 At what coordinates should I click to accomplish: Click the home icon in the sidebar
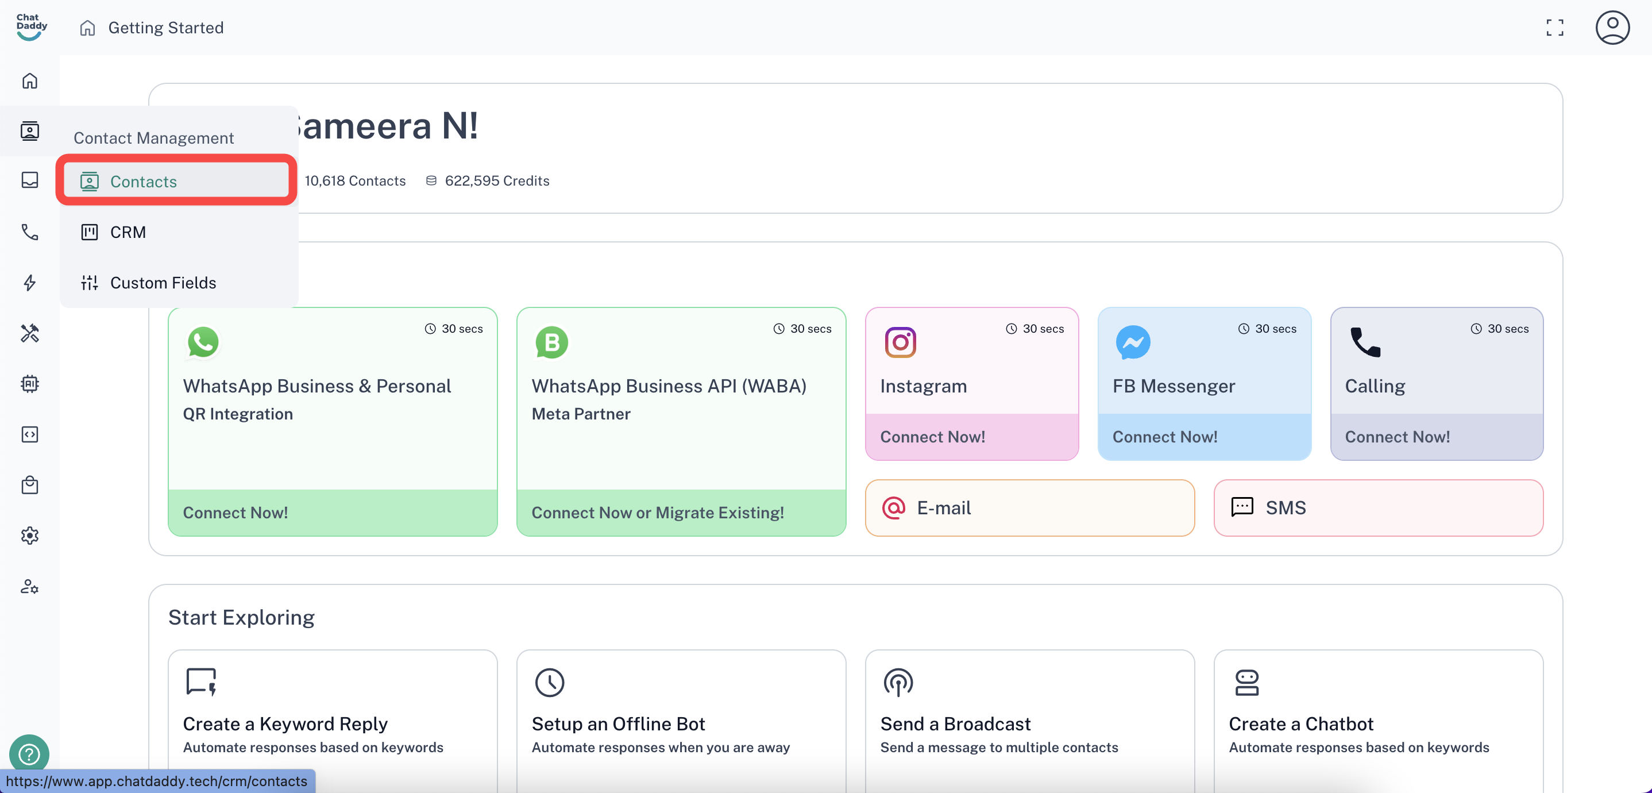click(x=29, y=81)
